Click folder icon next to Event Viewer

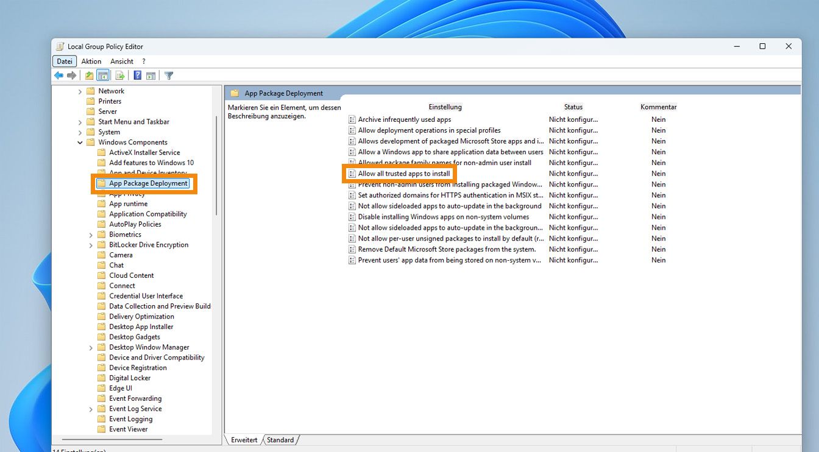[x=102, y=429]
